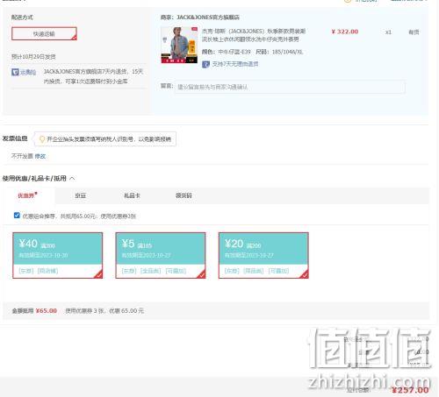Switch to the 领奖码 tab
The image size is (439, 397).
tap(184, 195)
